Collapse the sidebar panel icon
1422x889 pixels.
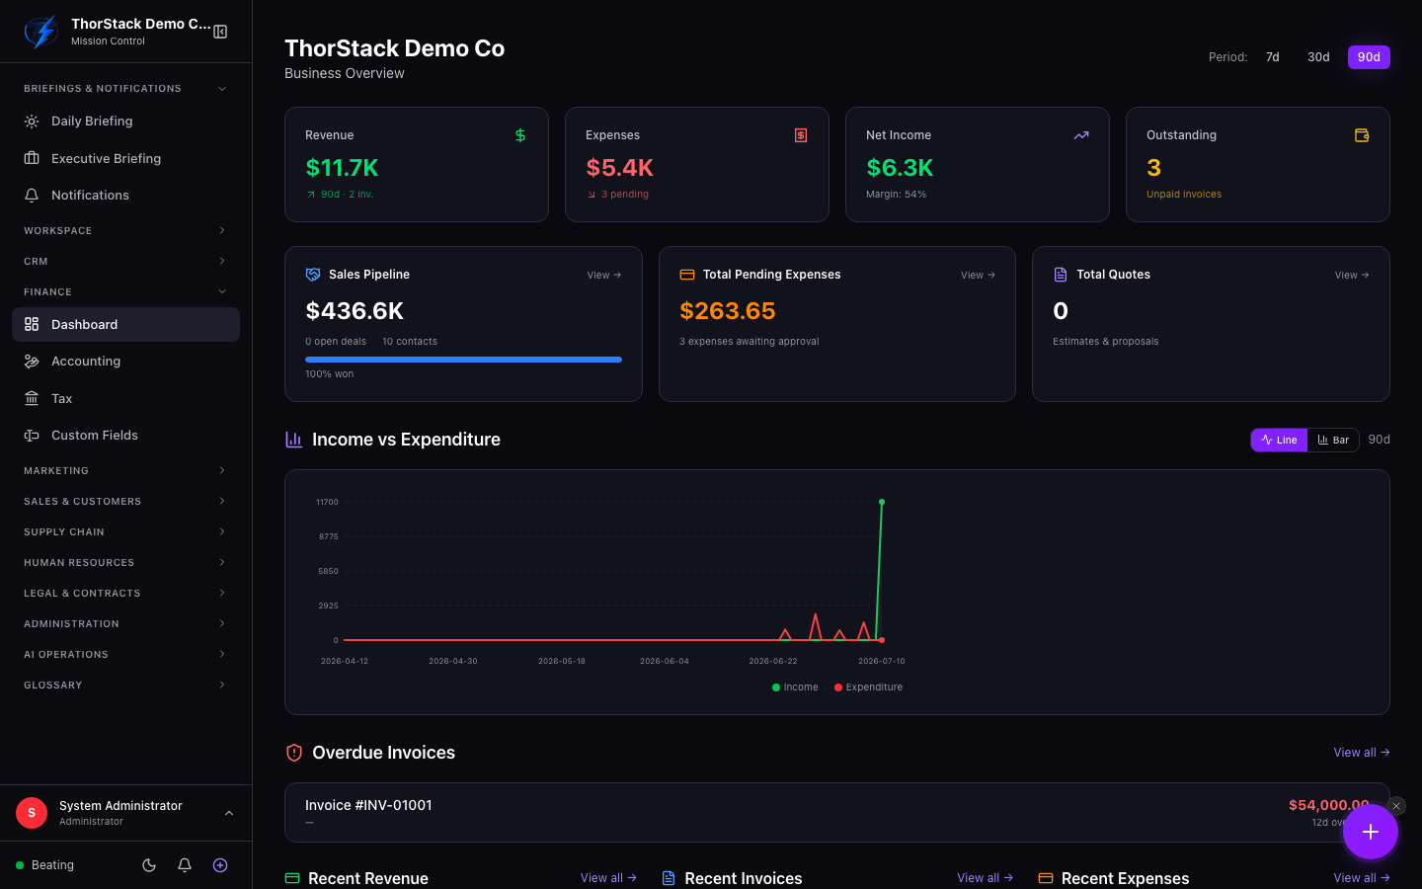click(220, 32)
